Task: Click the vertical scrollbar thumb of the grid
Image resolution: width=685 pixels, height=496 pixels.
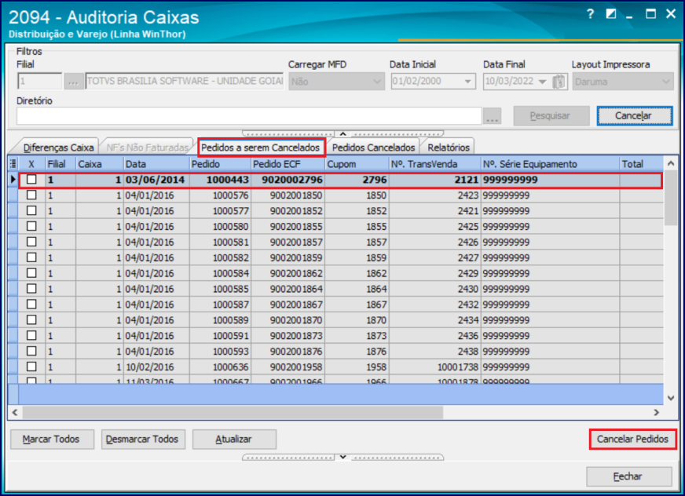Action: (671, 199)
